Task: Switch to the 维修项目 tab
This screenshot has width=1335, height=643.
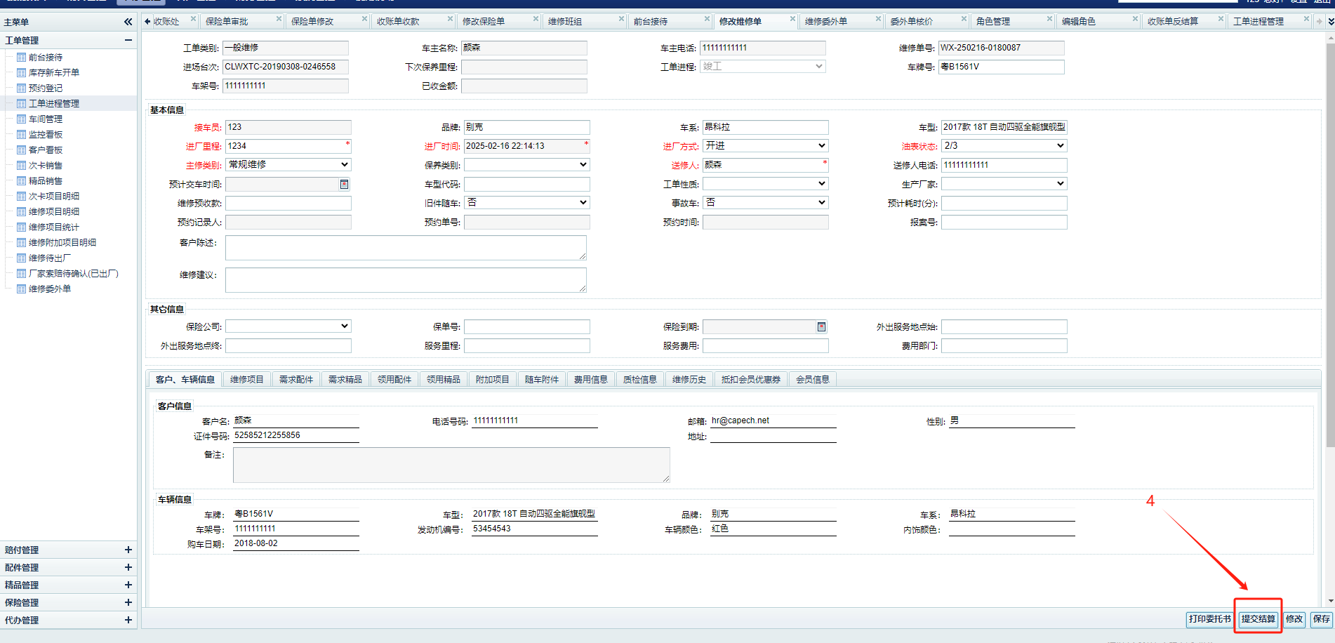Action: click(246, 380)
